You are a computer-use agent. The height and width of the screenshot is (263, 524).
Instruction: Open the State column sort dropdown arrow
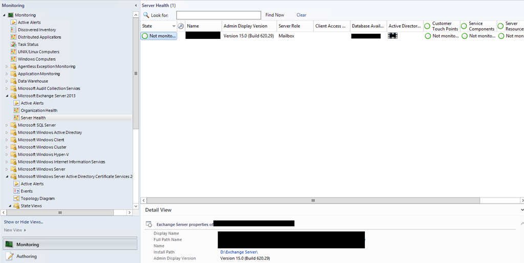174,26
